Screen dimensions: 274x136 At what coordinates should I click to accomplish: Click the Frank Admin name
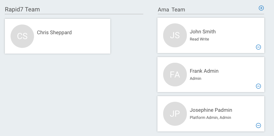(204, 71)
